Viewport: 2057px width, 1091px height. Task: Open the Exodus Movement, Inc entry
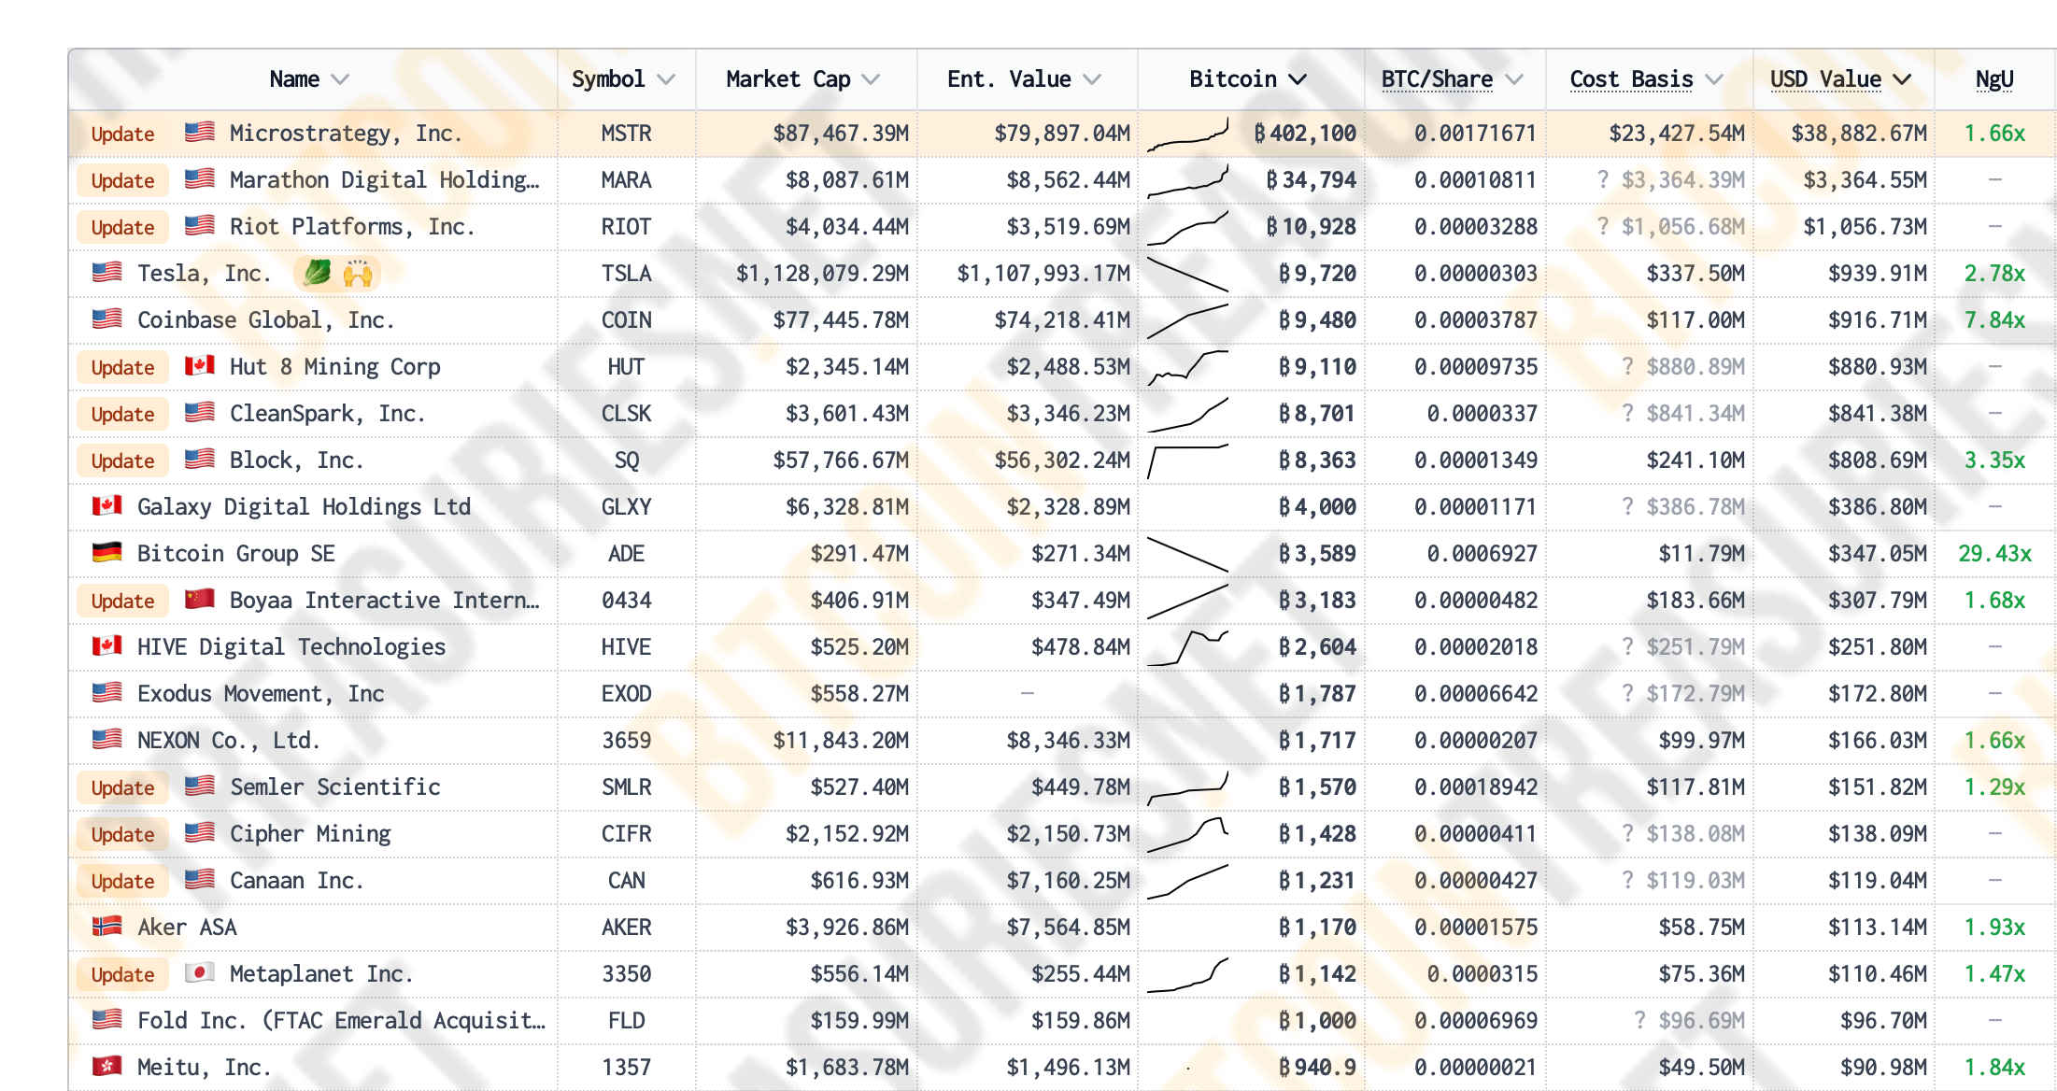pyautogui.click(x=261, y=694)
